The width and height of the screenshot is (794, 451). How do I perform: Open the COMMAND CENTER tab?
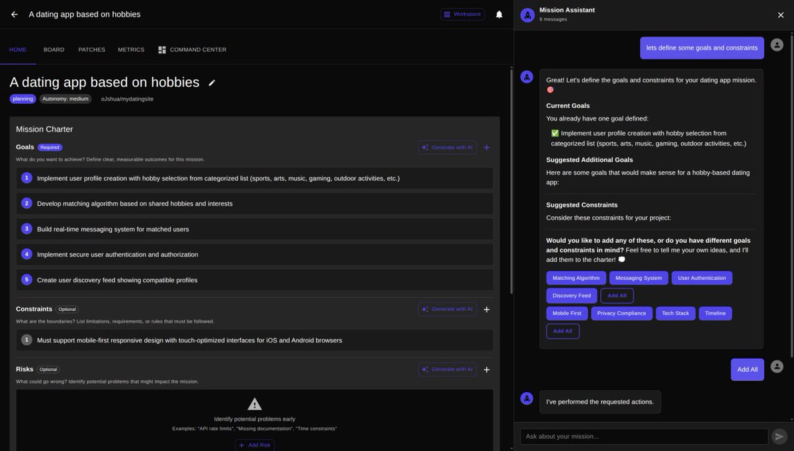point(192,50)
